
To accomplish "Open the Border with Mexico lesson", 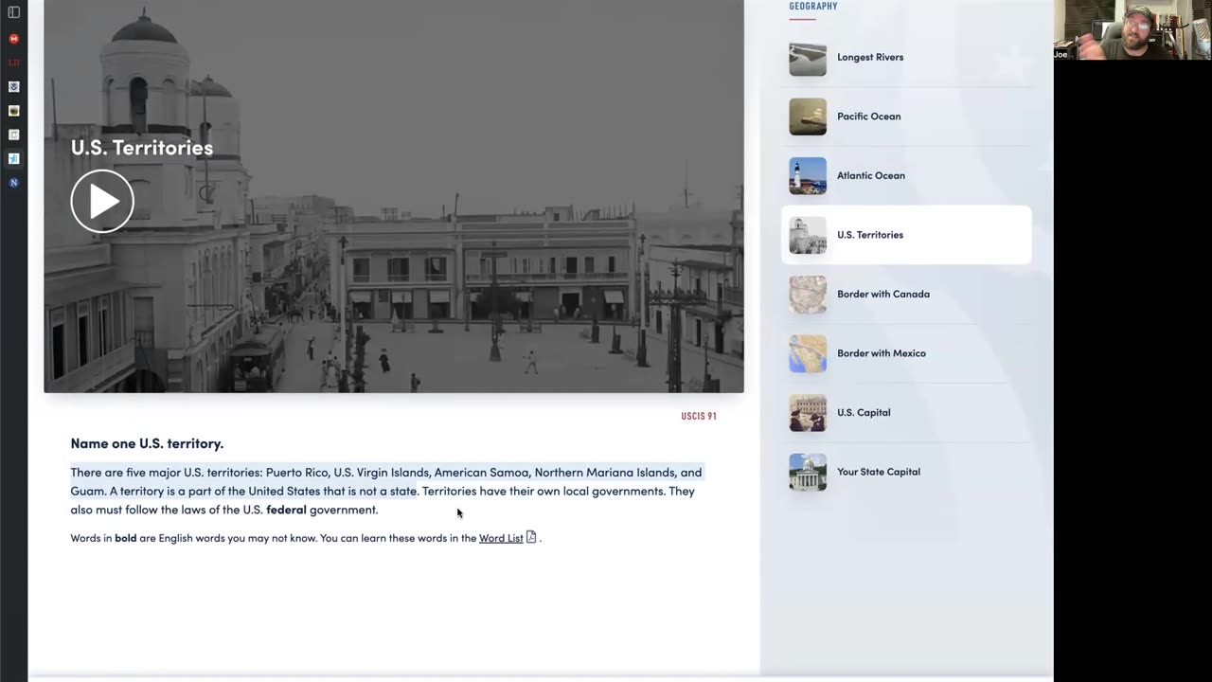I will point(906,353).
